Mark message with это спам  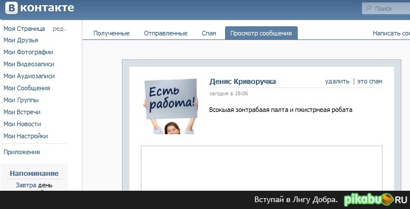click(370, 81)
